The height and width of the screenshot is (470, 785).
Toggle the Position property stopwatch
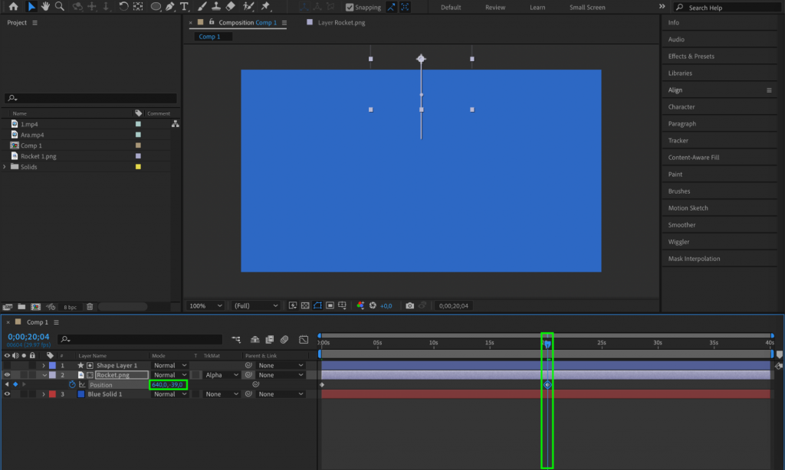pos(71,384)
